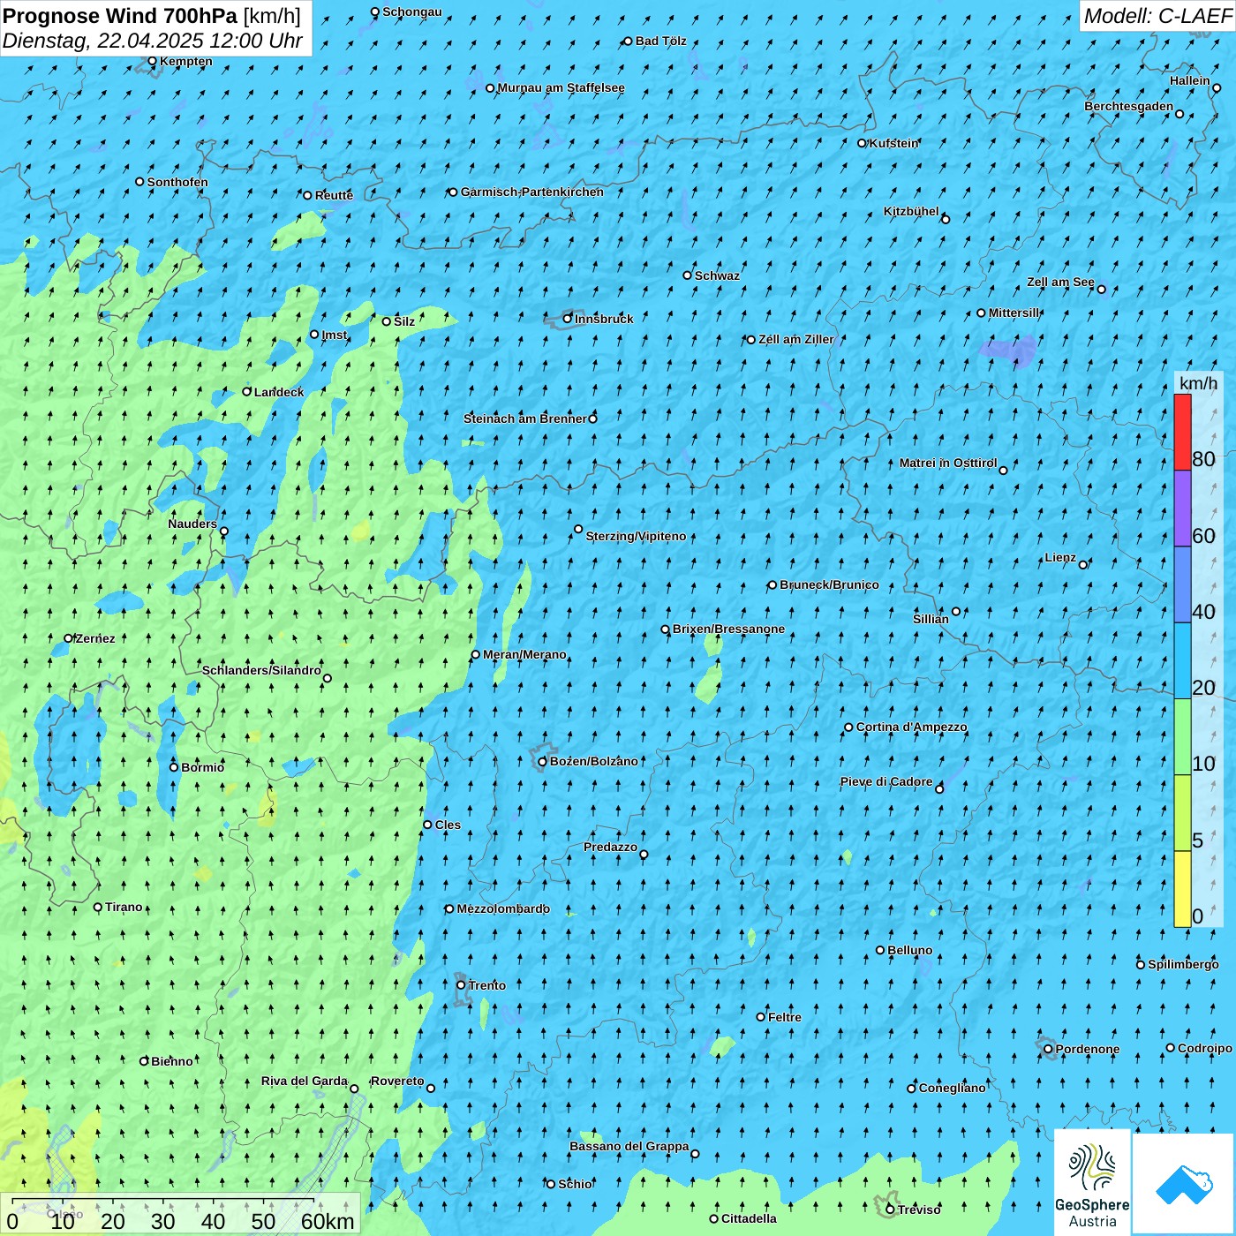Click the Landeck city marker

(x=247, y=392)
